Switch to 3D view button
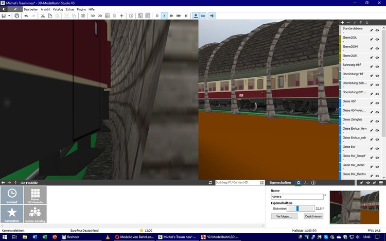Image resolution: width=386 pixels, height=241 pixels. click(x=93, y=16)
